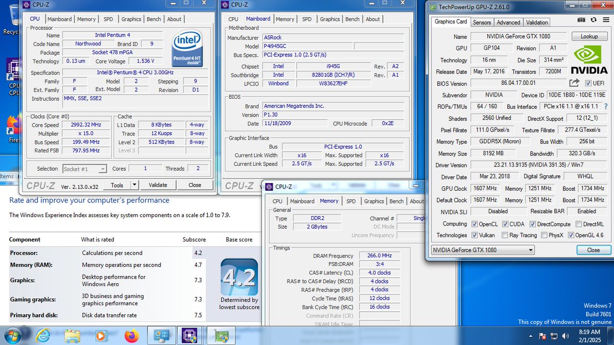The image size is (614, 345).
Task: Switch to the Sensors tab in GPU-Z
Action: [x=482, y=22]
